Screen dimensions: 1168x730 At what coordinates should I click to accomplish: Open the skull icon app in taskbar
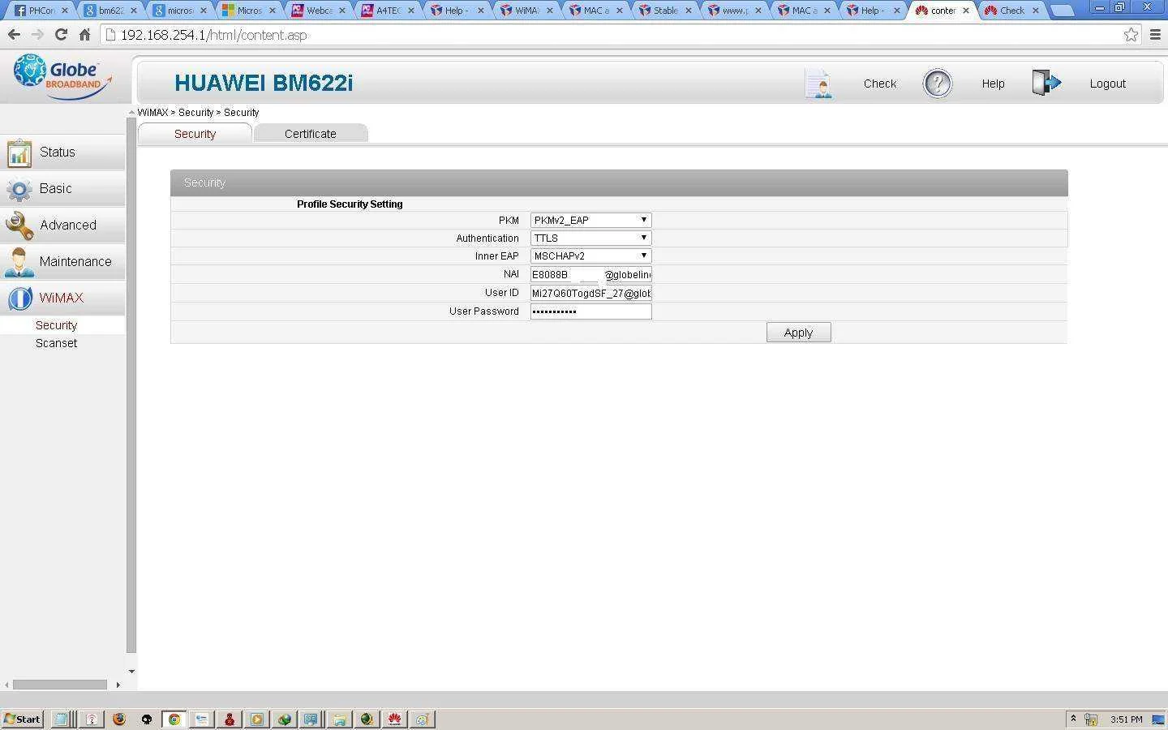[x=147, y=719]
